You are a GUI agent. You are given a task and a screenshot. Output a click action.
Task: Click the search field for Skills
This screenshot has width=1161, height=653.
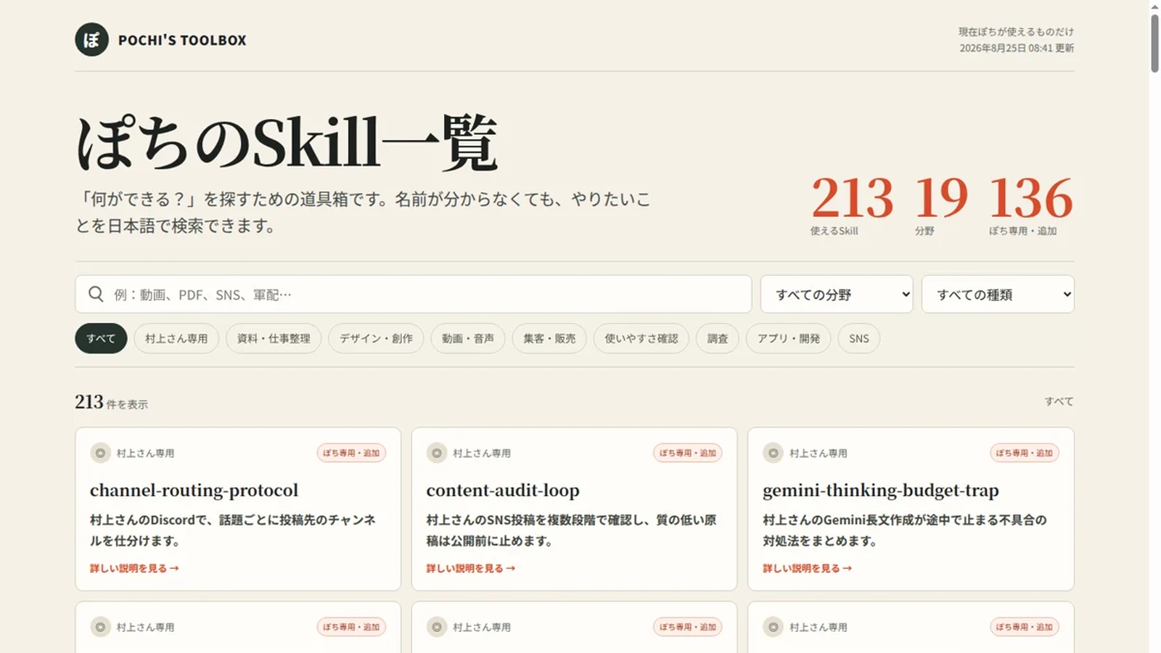tap(413, 294)
